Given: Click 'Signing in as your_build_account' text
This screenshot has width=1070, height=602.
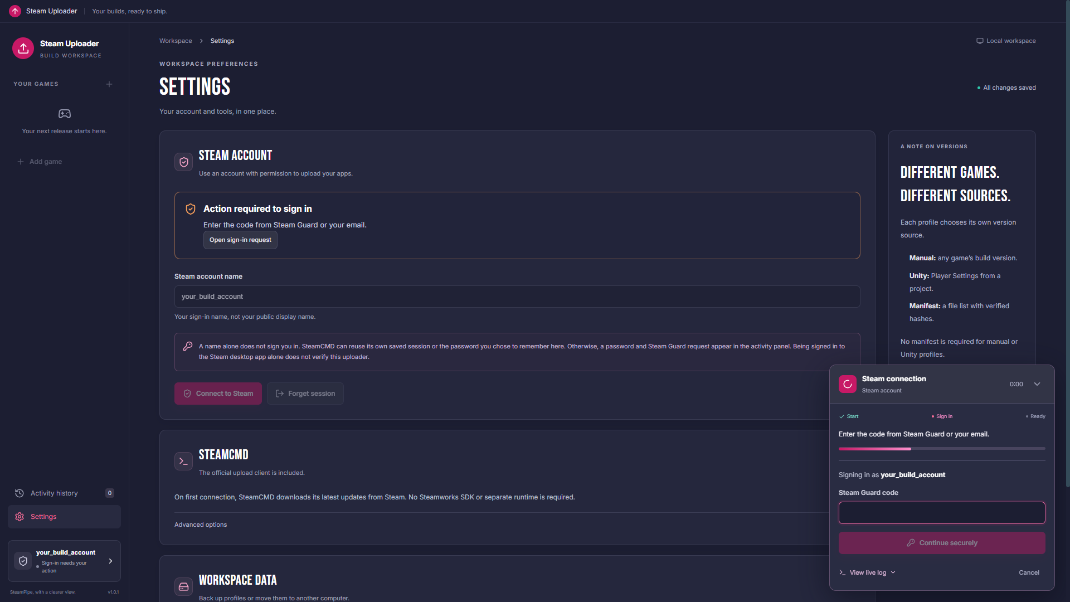Looking at the screenshot, I should pyautogui.click(x=892, y=475).
